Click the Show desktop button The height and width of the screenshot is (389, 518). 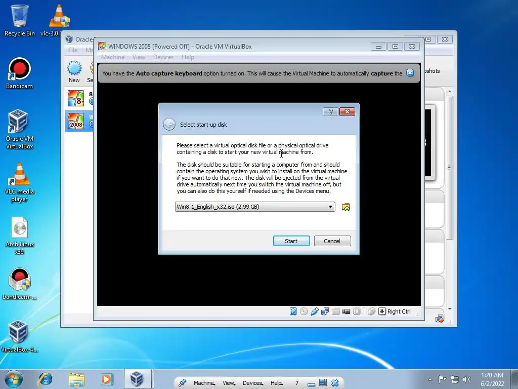514,379
